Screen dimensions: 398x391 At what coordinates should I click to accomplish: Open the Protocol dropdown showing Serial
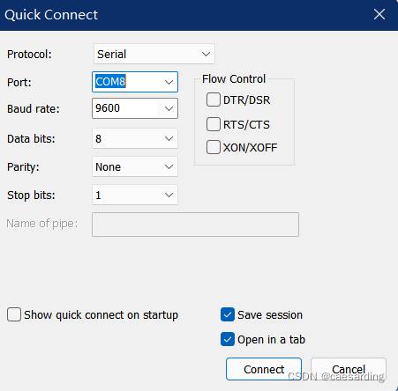click(154, 54)
